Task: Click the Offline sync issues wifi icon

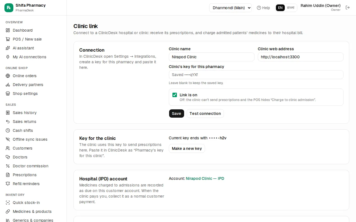Action: 8,139
